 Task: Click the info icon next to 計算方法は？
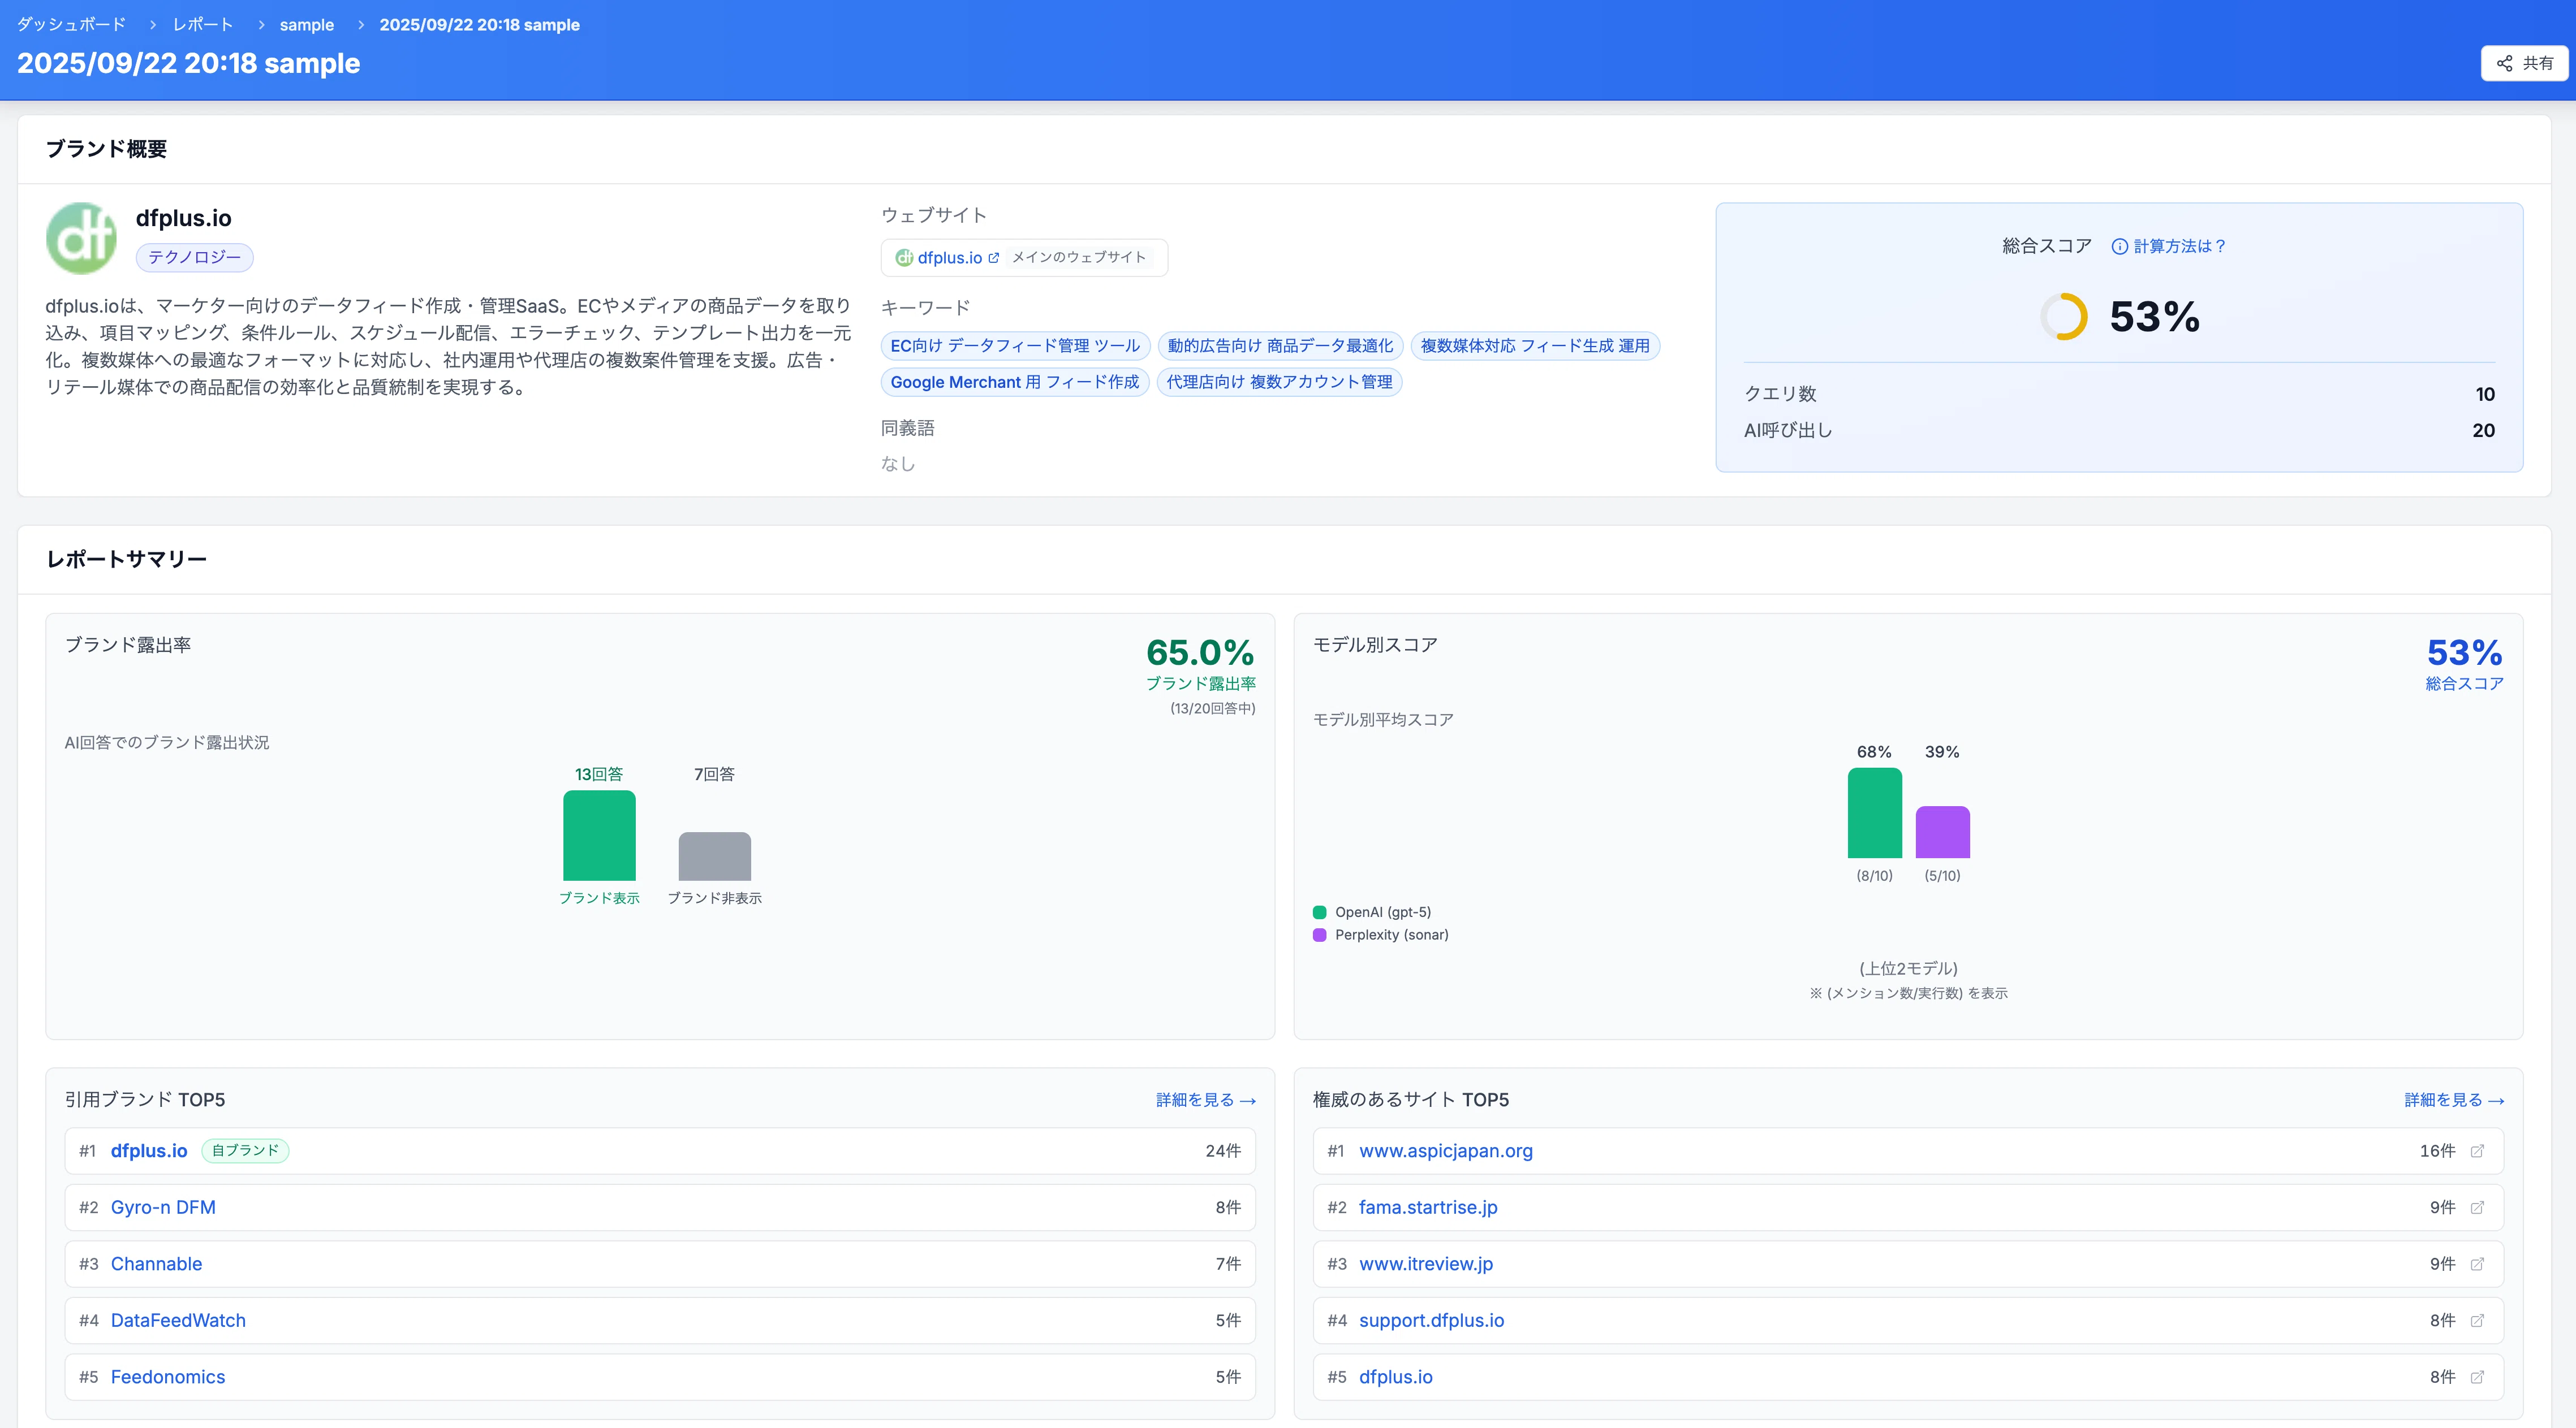2119,246
